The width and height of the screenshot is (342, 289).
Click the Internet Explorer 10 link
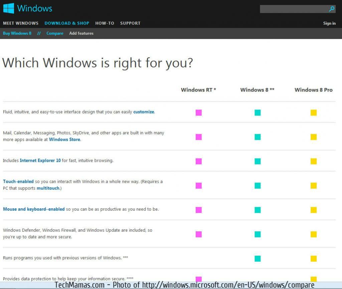click(40, 161)
